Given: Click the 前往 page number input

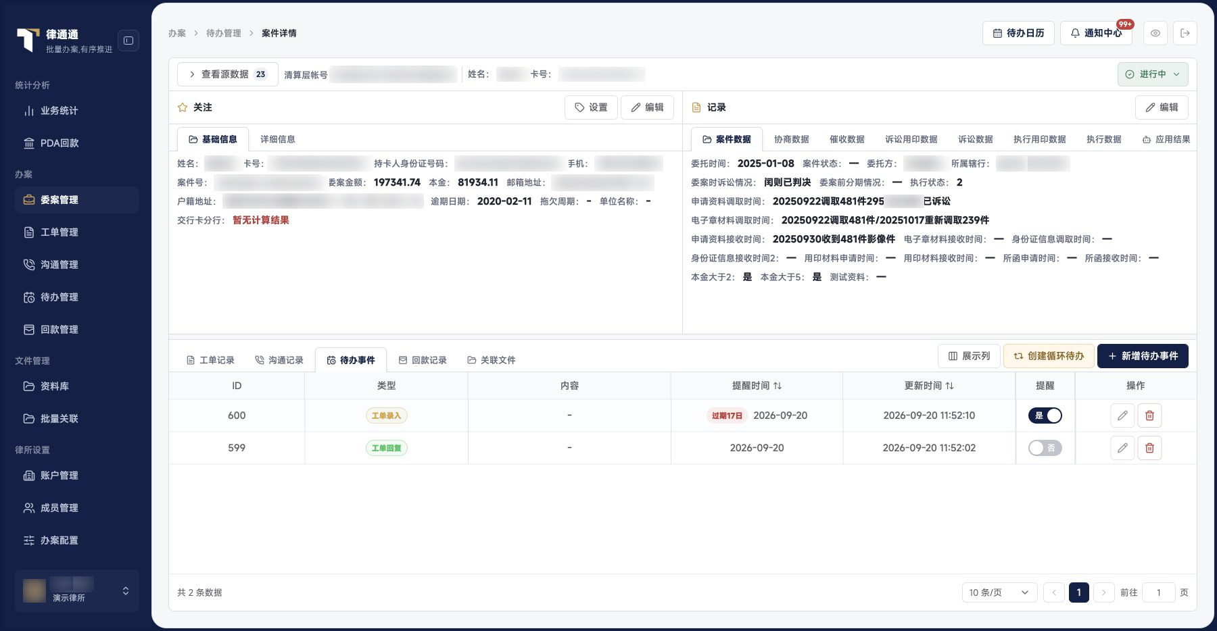Looking at the screenshot, I should click(x=1158, y=592).
